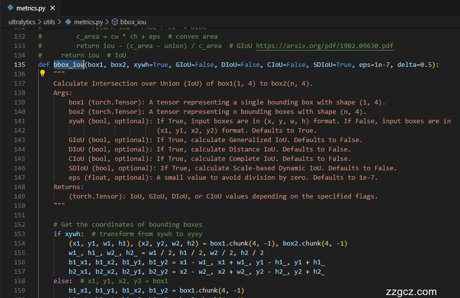Click the highlighted bbox_iou function name

click(x=68, y=64)
